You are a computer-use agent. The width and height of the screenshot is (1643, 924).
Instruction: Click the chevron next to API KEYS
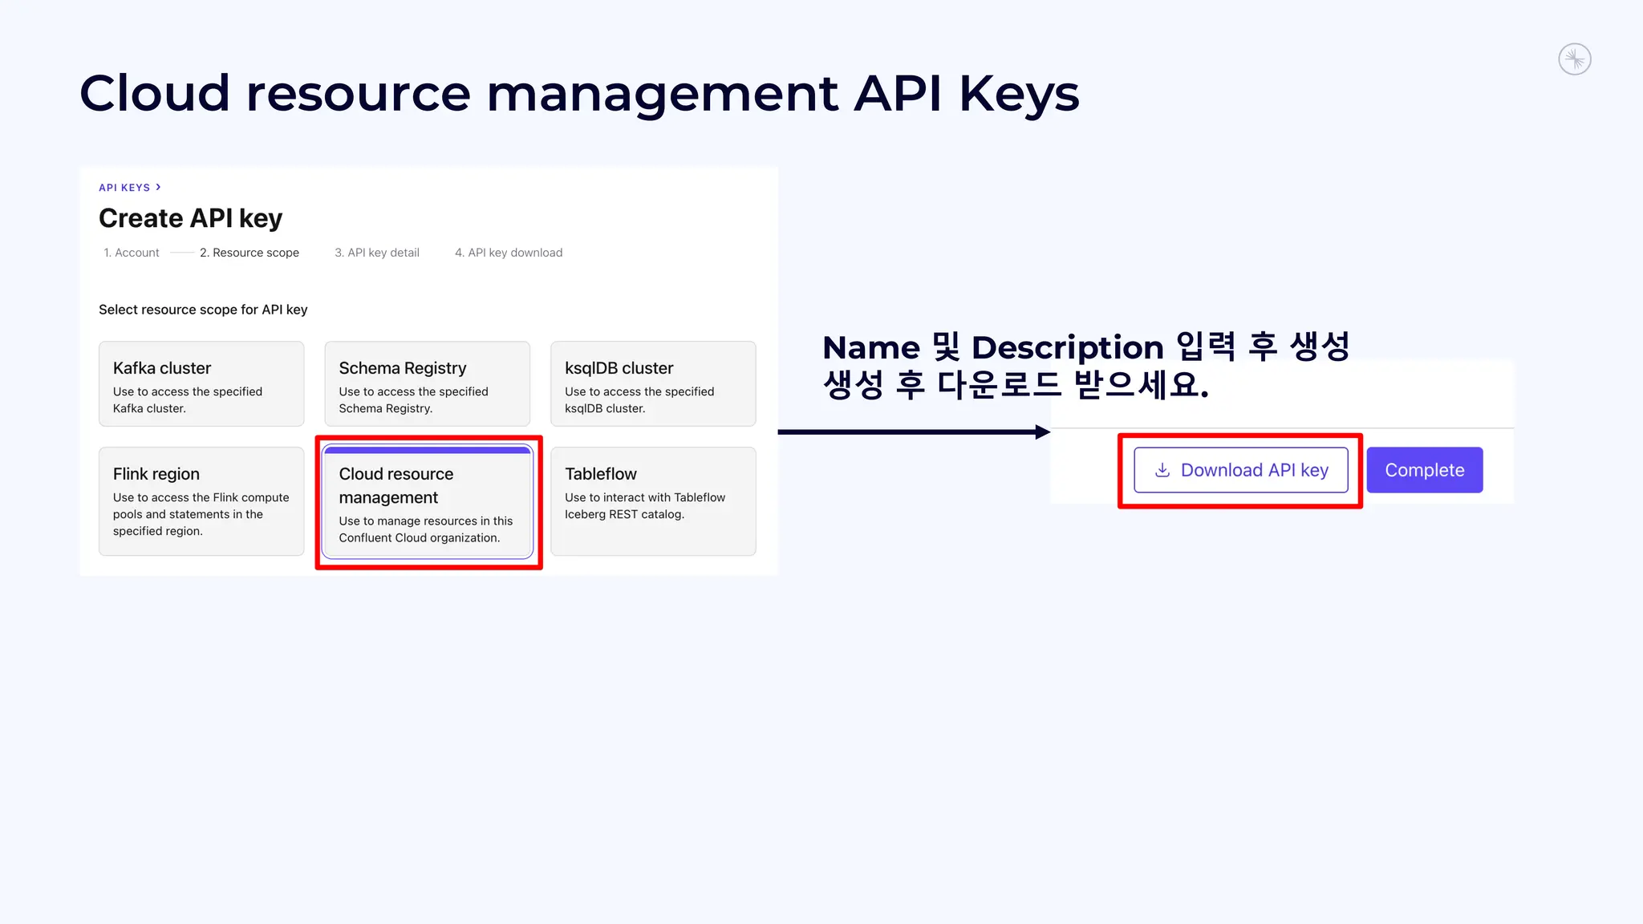coord(159,187)
